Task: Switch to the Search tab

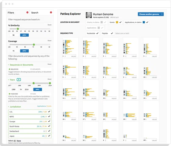Action: (x=35, y=12)
